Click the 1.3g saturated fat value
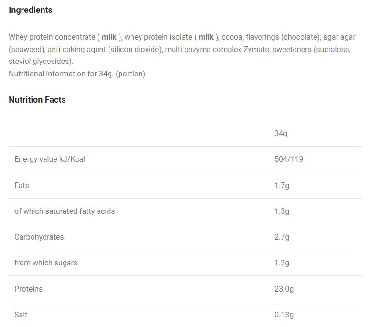 [x=282, y=211]
